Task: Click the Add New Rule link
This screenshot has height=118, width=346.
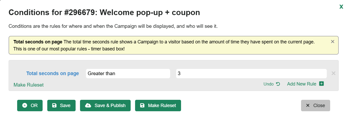Action: coord(302,84)
